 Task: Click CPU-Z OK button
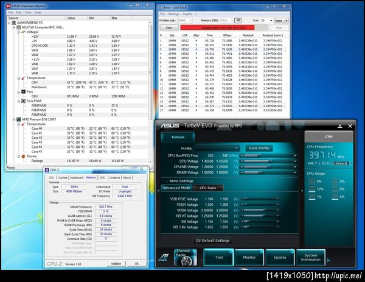click(137, 264)
